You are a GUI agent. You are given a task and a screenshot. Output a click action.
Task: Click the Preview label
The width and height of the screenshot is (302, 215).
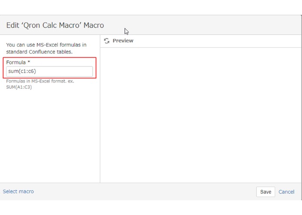pos(123,40)
